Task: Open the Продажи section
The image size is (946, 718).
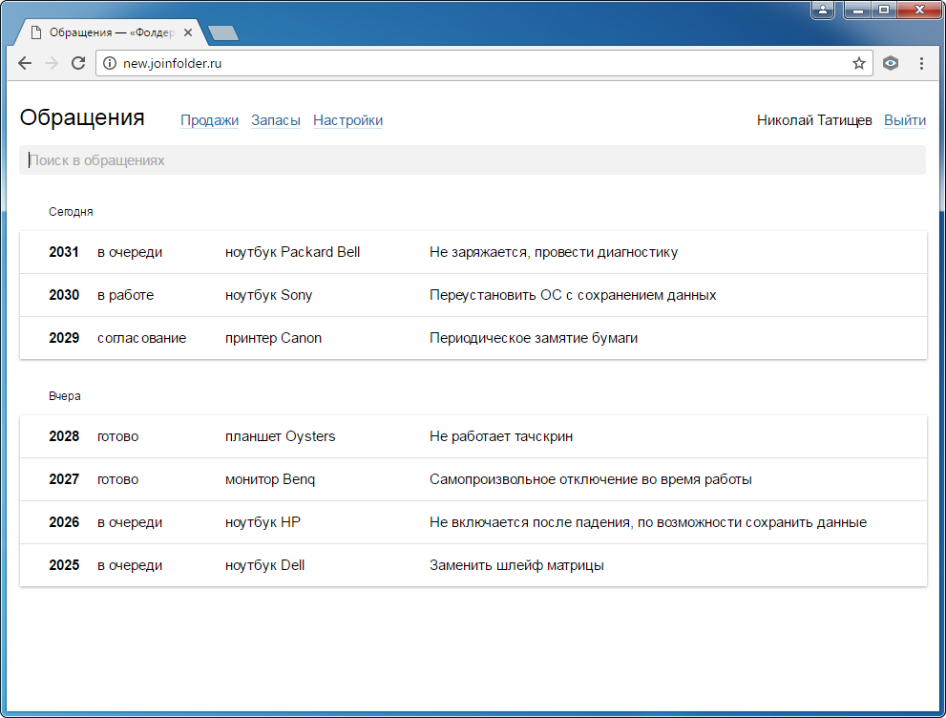Action: [209, 120]
